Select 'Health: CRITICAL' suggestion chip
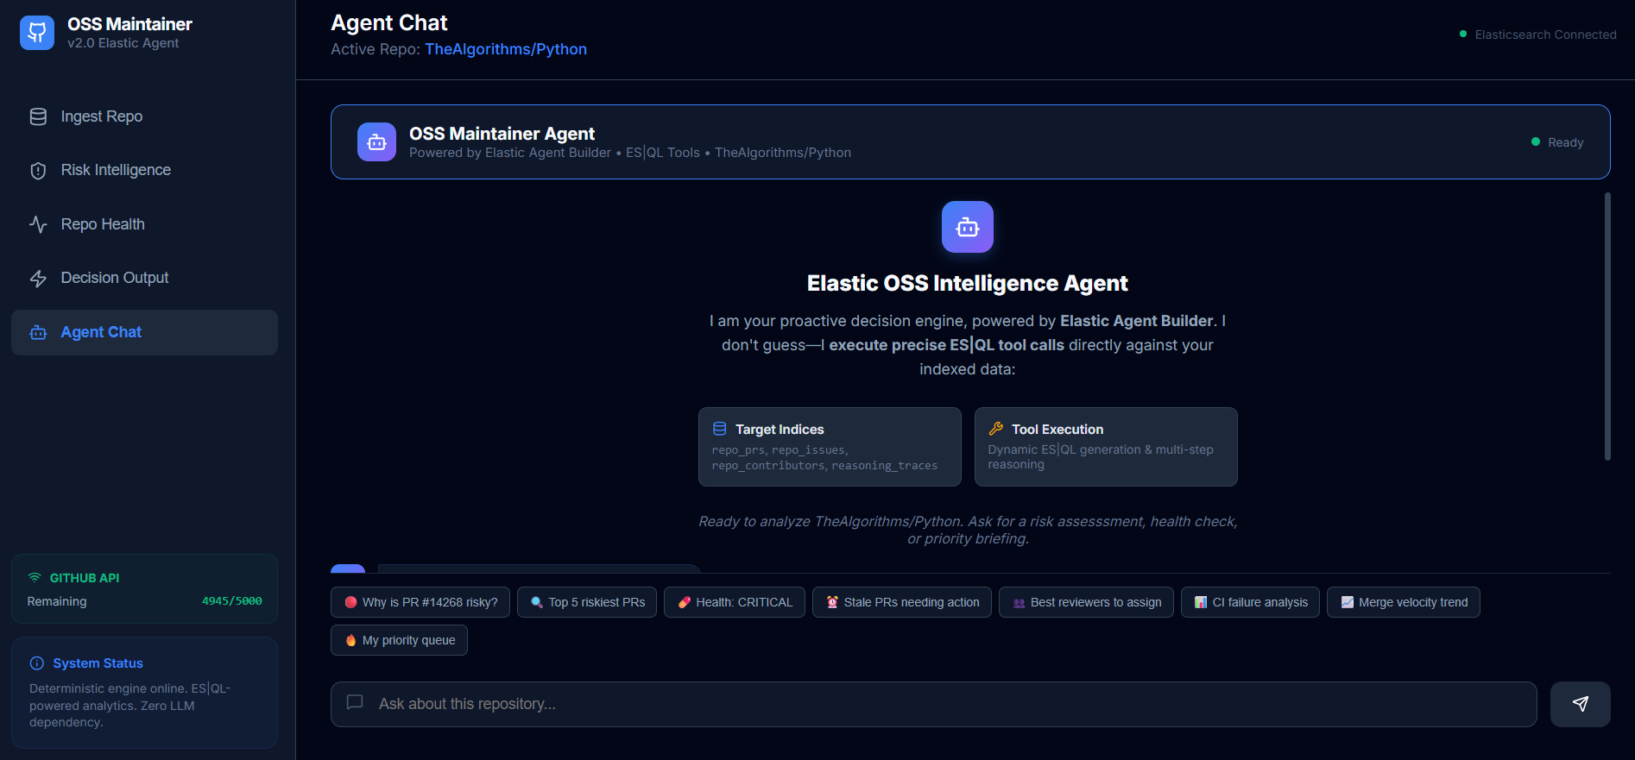 tap(735, 602)
